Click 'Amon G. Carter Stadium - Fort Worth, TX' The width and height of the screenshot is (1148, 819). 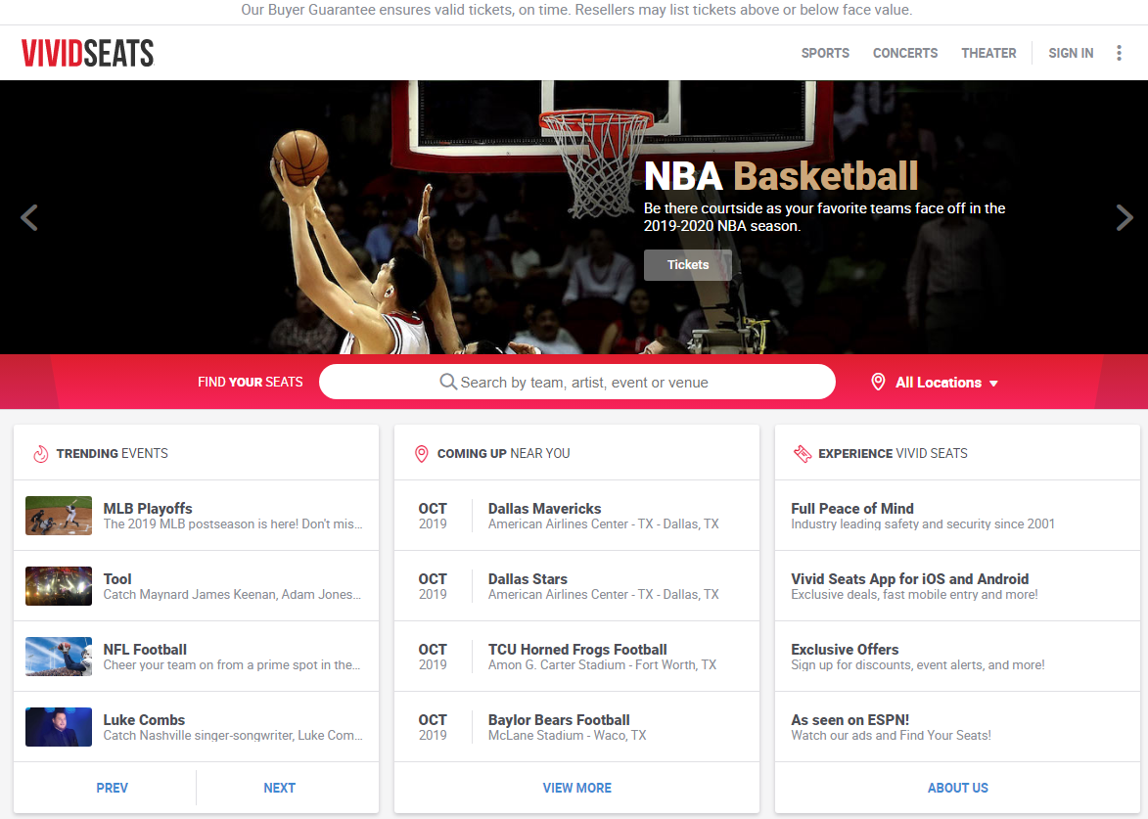[x=603, y=664]
